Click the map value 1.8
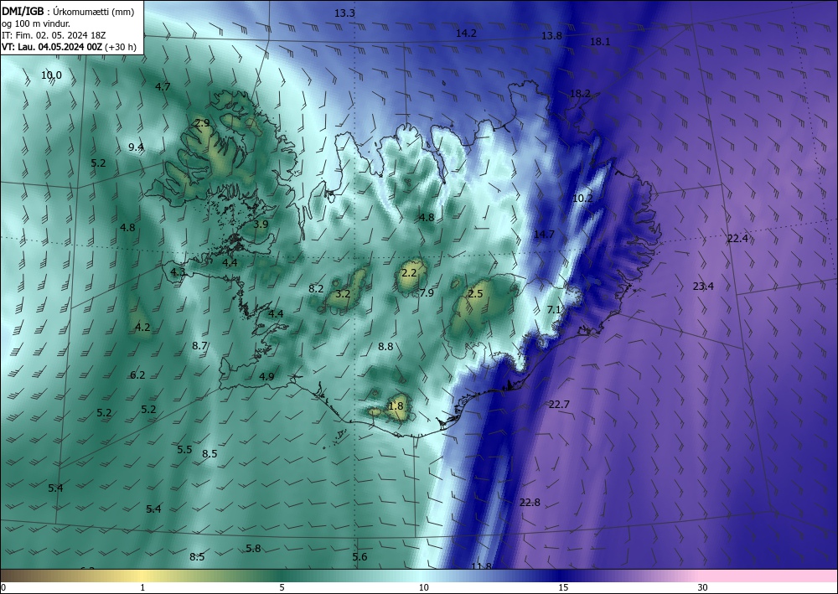This screenshot has height=594, width=838. tap(396, 406)
